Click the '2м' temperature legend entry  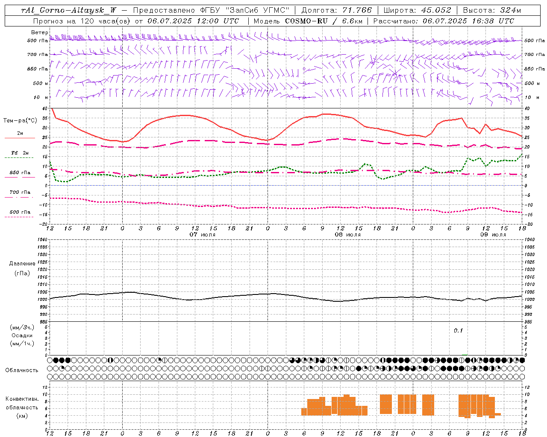tap(20, 134)
